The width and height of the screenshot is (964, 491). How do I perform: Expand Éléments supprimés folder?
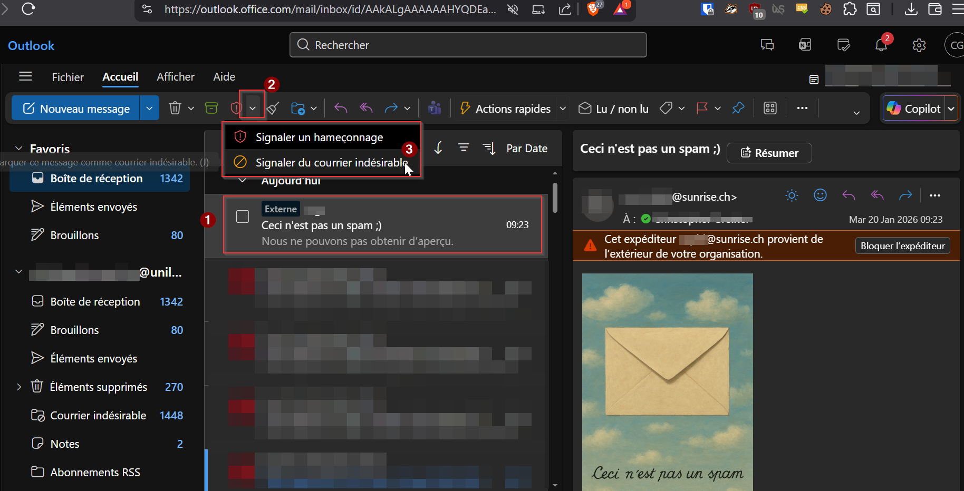19,387
